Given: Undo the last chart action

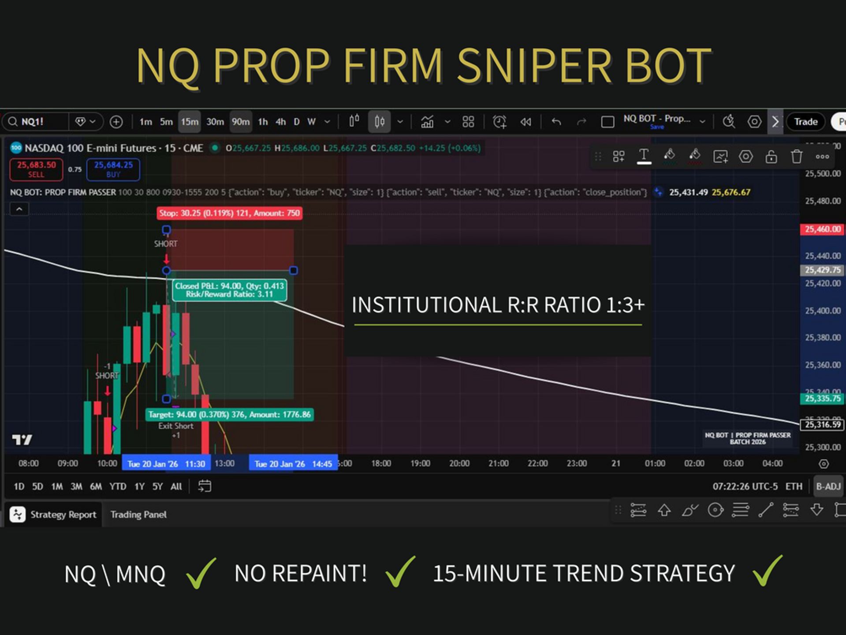Looking at the screenshot, I should pyautogui.click(x=556, y=122).
